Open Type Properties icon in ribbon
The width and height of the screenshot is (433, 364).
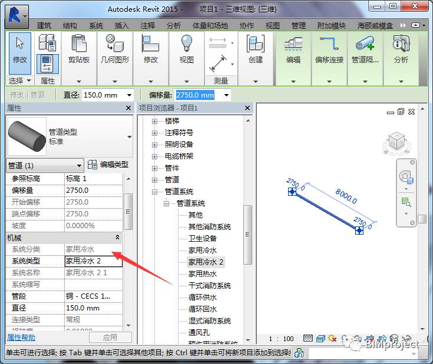[x=48, y=43]
